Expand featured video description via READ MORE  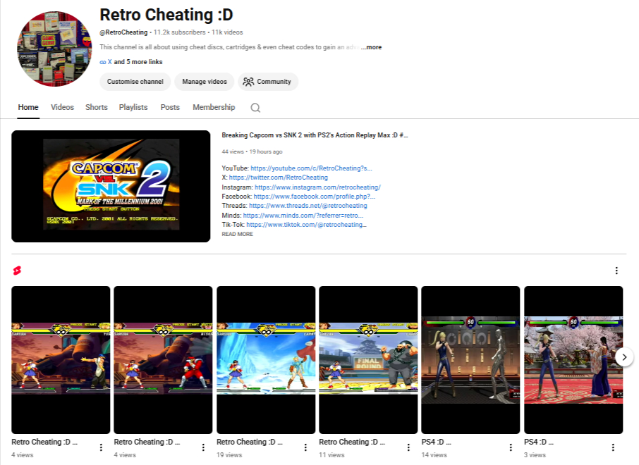point(237,234)
